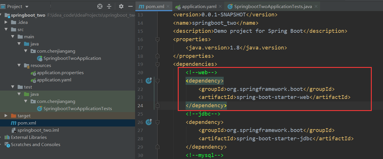The height and width of the screenshot is (159, 383).
Task: Fold the dependencies block at line 19
Action: [x=157, y=64]
